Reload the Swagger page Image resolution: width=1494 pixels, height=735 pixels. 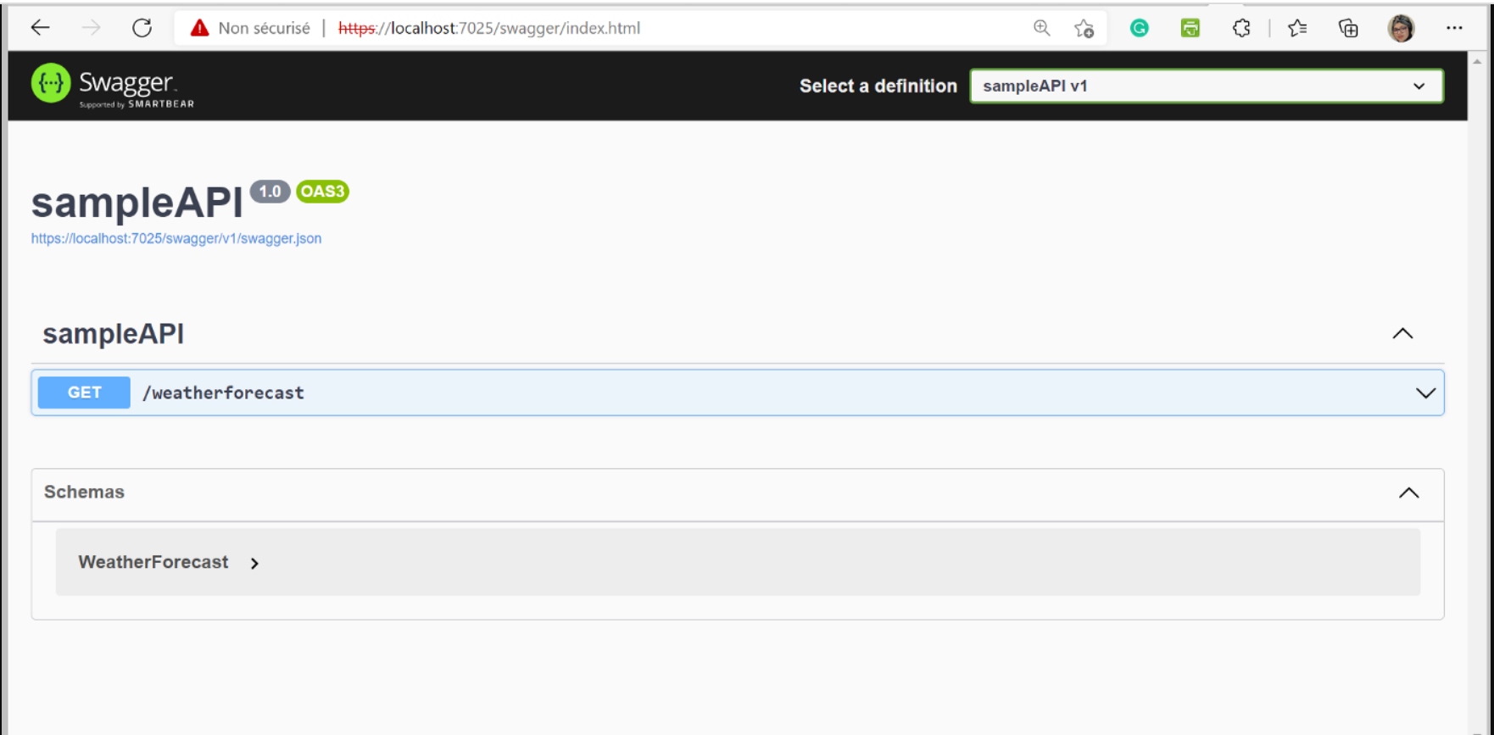coord(142,28)
